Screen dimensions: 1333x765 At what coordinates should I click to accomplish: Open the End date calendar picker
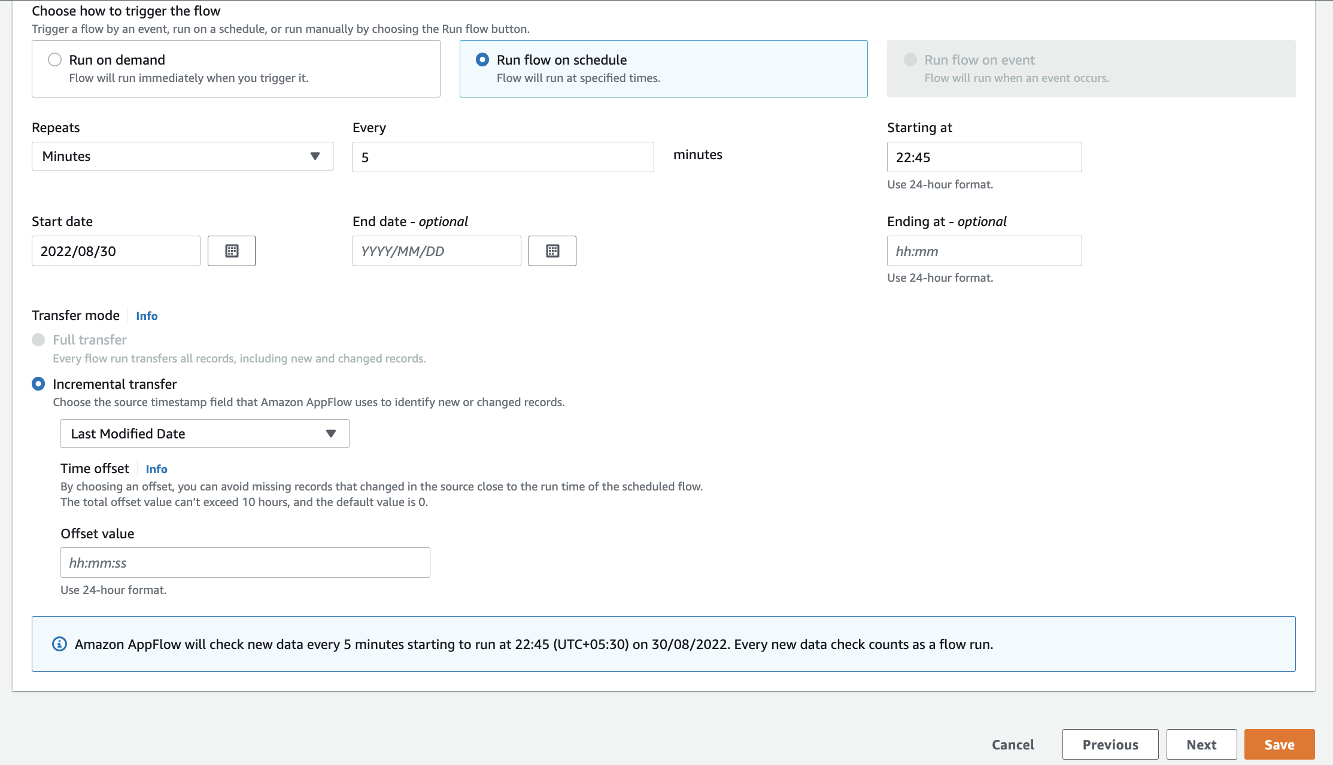552,251
